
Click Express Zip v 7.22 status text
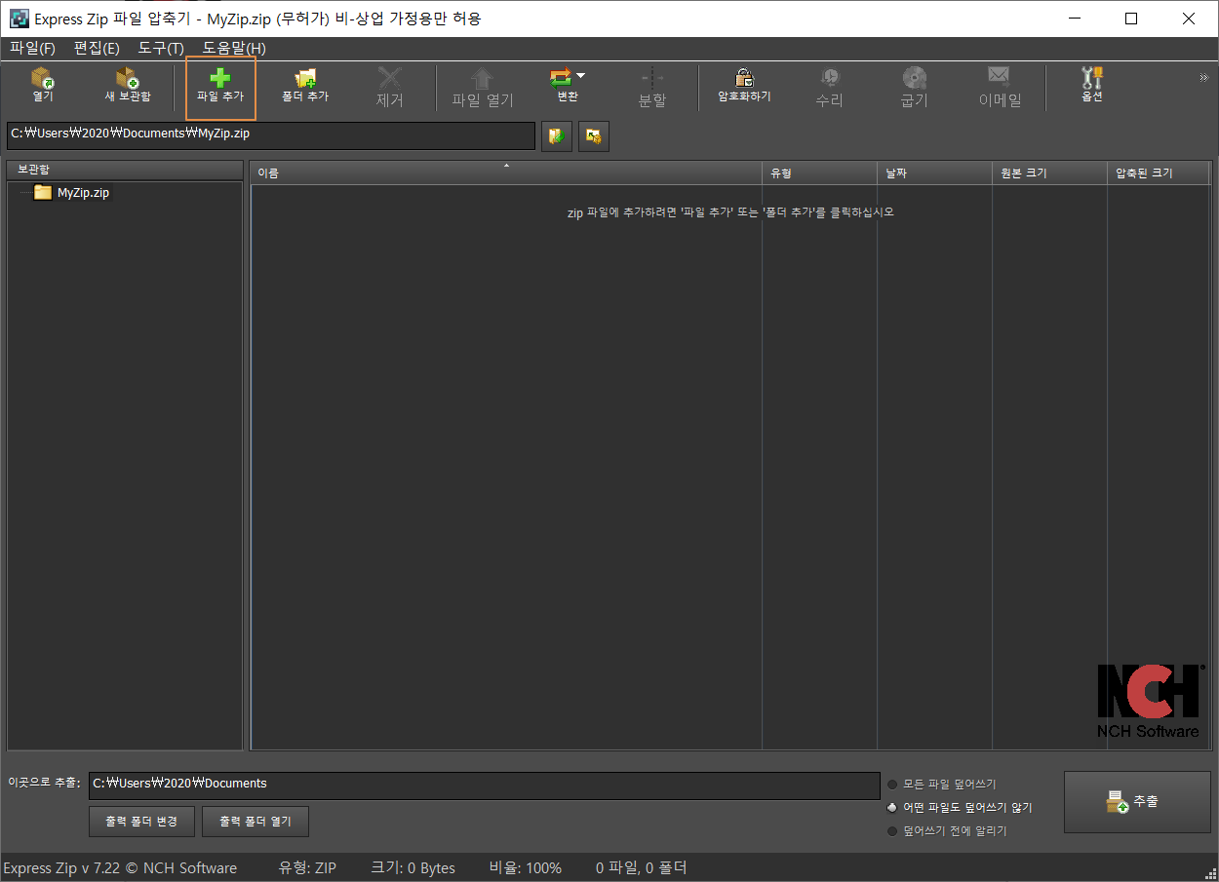click(x=120, y=867)
